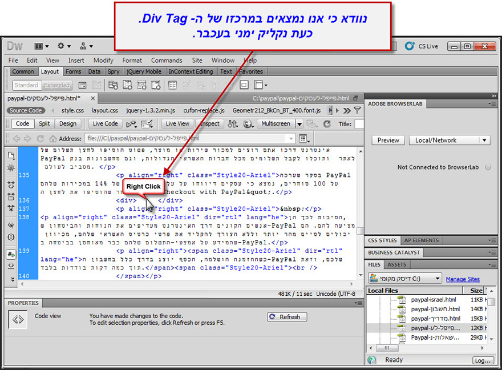Click the Home icon beside Address
The height and width of the screenshot is (370, 502).
click(x=53, y=139)
